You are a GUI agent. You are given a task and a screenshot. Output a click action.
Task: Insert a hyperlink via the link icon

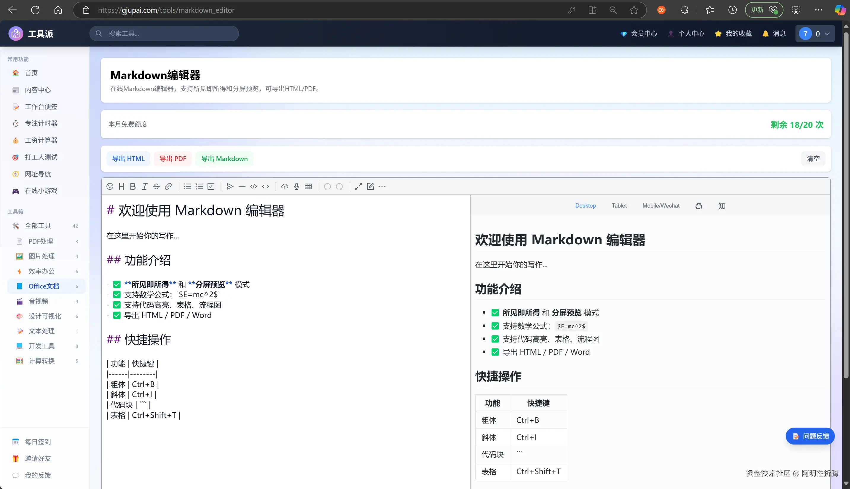168,187
